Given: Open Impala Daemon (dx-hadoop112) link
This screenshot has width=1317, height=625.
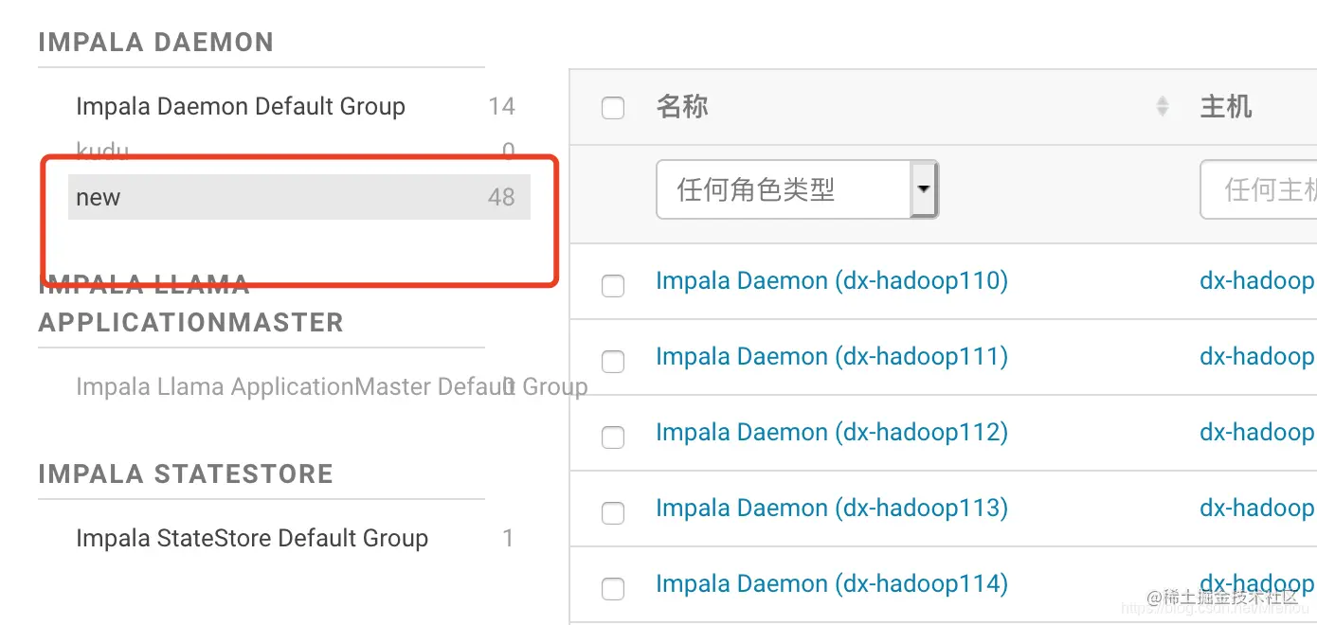Looking at the screenshot, I should tap(832, 432).
